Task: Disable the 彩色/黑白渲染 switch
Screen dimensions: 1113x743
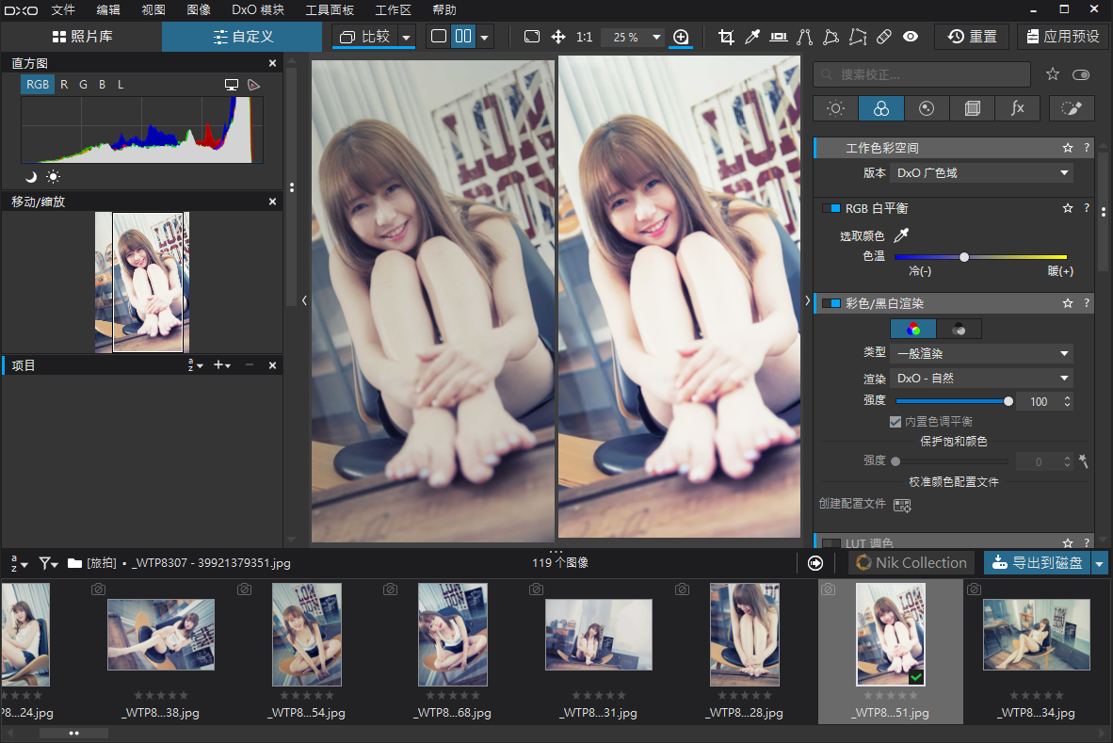Action: point(831,303)
